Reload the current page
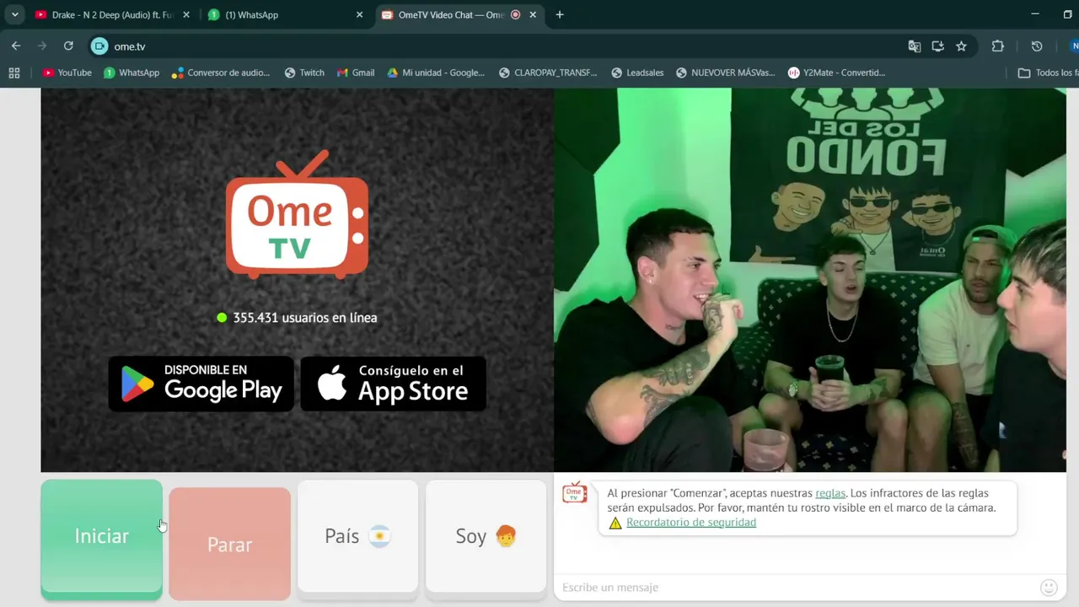The width and height of the screenshot is (1079, 607). pos(69,46)
